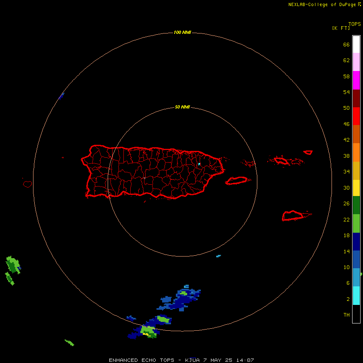Click the TOPS legend title
This screenshot has width=363, height=363.
coord(355,24)
